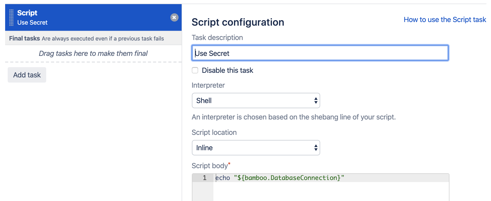Click the Interpreter dropdown arrows
The height and width of the screenshot is (201, 491).
(316, 100)
